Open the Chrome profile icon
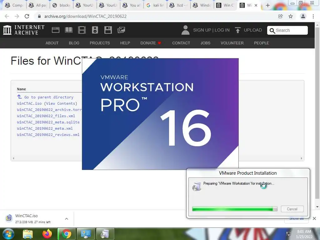The height and width of the screenshot is (240, 320). click(303, 16)
